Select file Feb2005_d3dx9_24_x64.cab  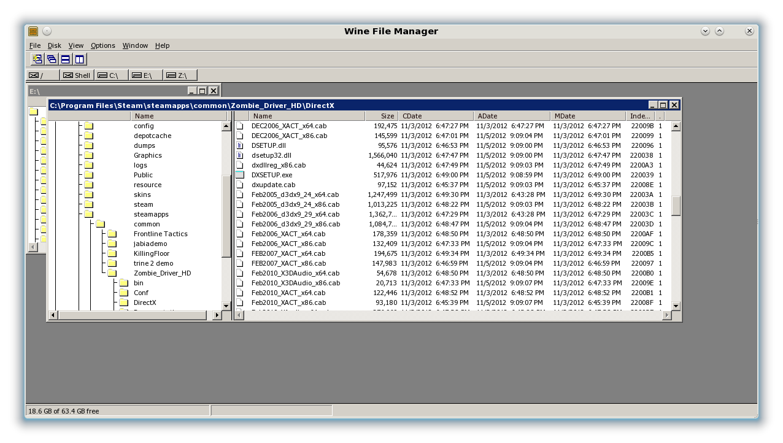pyautogui.click(x=295, y=195)
